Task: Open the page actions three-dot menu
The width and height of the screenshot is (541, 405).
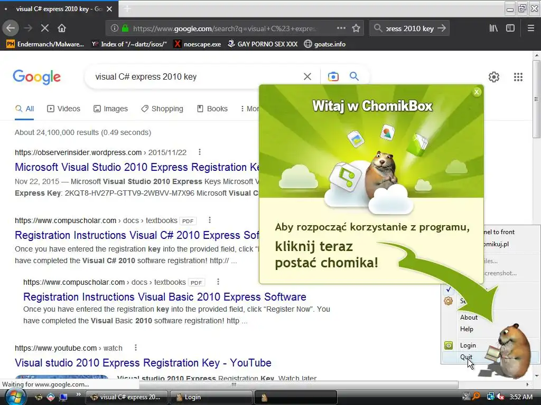Action: (341, 28)
